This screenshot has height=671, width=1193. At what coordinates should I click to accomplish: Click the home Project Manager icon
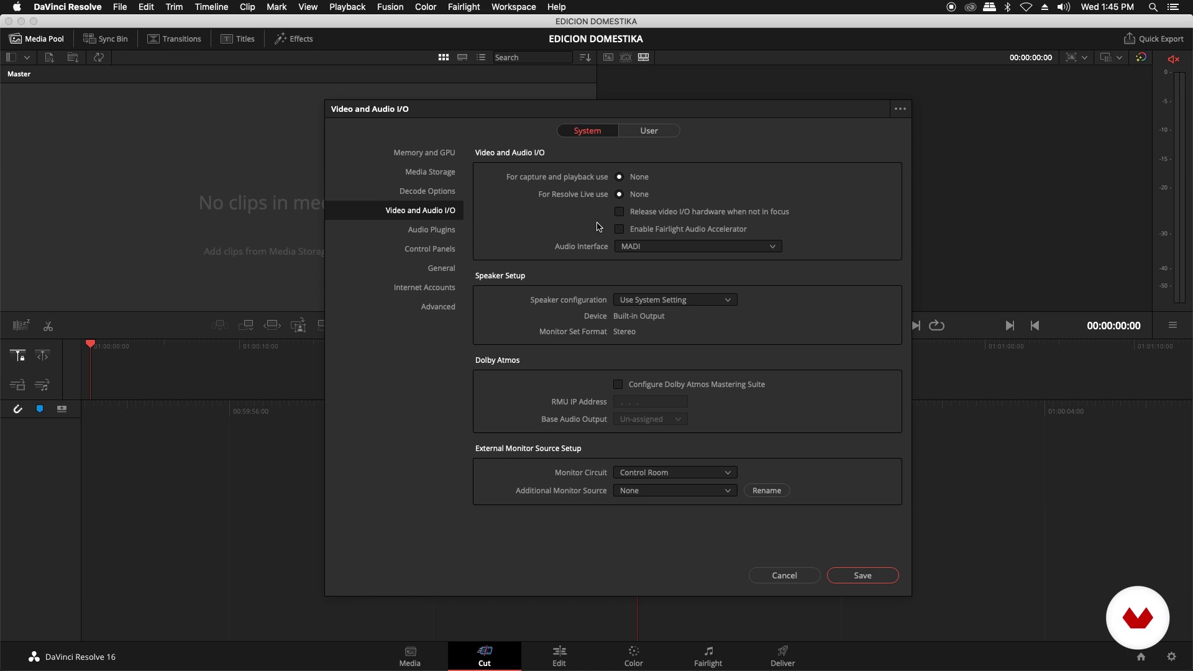tap(1141, 657)
